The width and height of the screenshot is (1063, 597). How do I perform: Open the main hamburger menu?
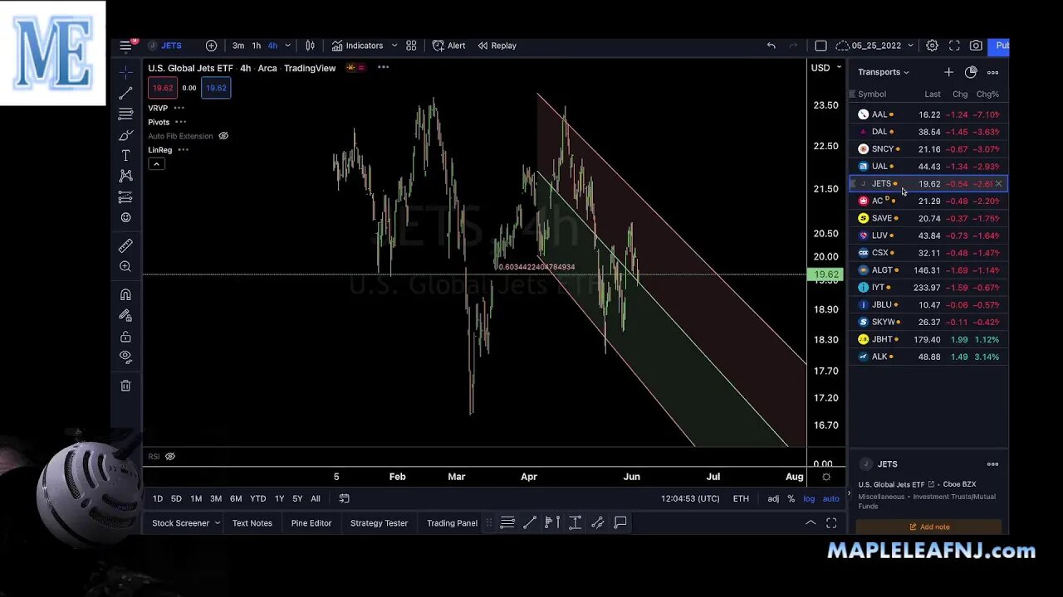pos(125,46)
